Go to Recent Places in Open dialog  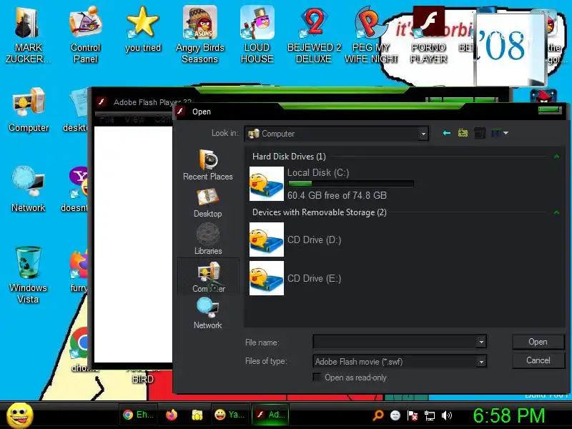click(208, 165)
